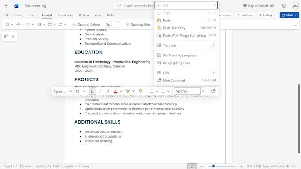Click the line numbers layout icon

pos(61,25)
